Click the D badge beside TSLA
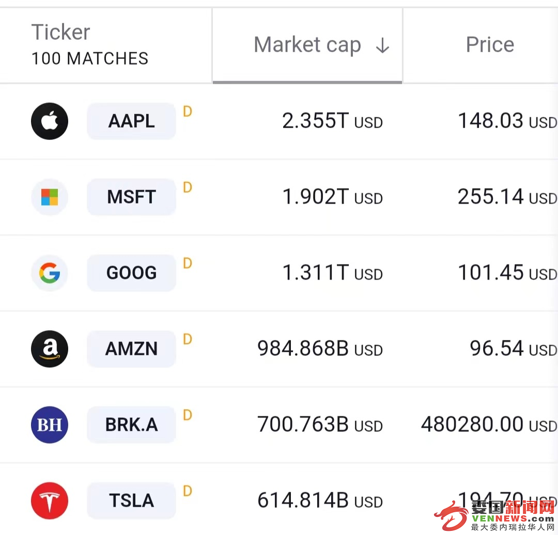 [x=188, y=491]
